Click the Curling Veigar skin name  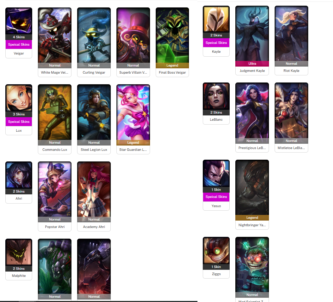coord(94,73)
